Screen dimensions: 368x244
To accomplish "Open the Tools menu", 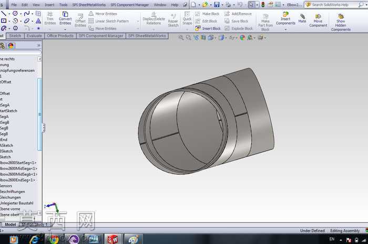I will tap(63, 5).
